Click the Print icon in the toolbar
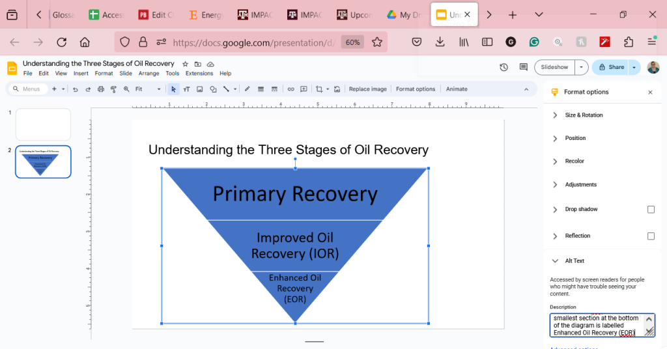Image resolution: width=667 pixels, height=349 pixels. 101,89
